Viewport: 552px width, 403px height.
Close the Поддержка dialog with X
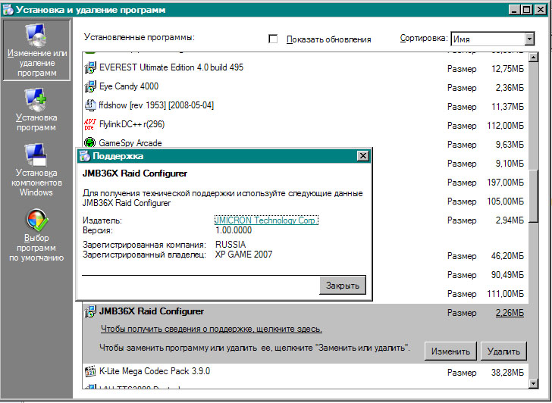pos(362,156)
